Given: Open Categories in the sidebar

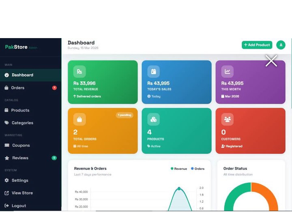Looking at the screenshot, I should tap(30, 123).
